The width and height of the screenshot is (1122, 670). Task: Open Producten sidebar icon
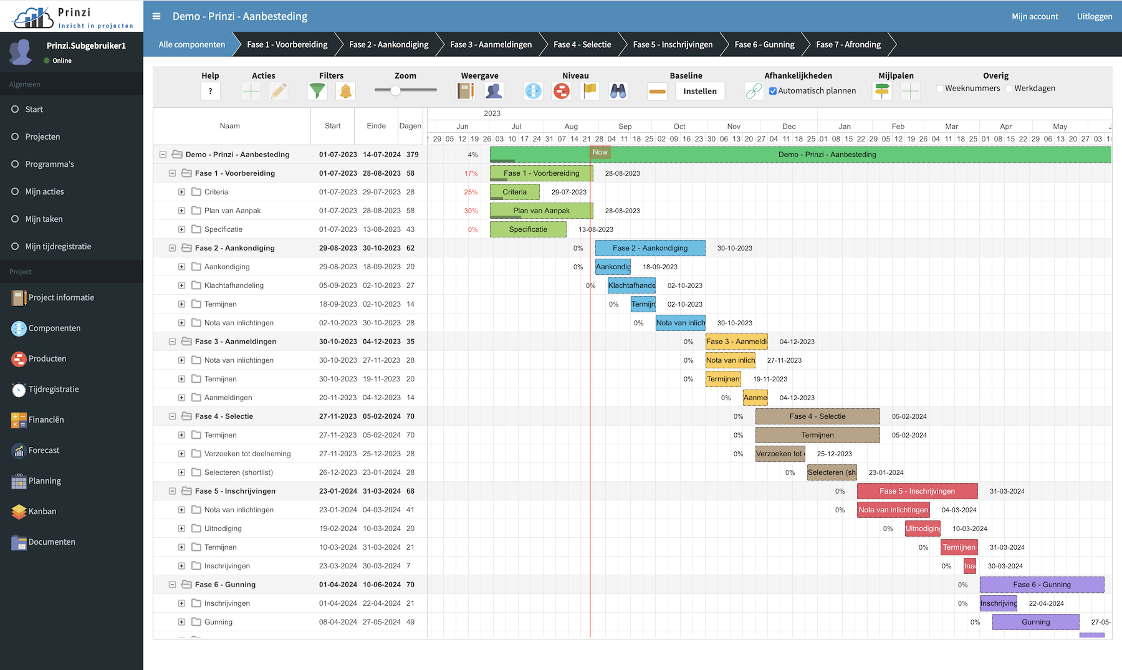19,359
